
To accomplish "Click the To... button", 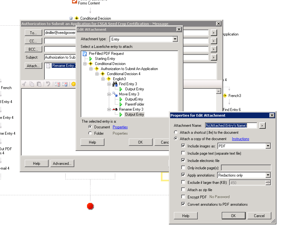I will (33, 33).
